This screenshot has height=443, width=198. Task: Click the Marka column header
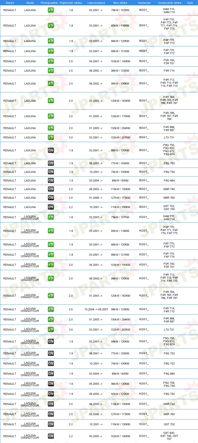(10, 3)
